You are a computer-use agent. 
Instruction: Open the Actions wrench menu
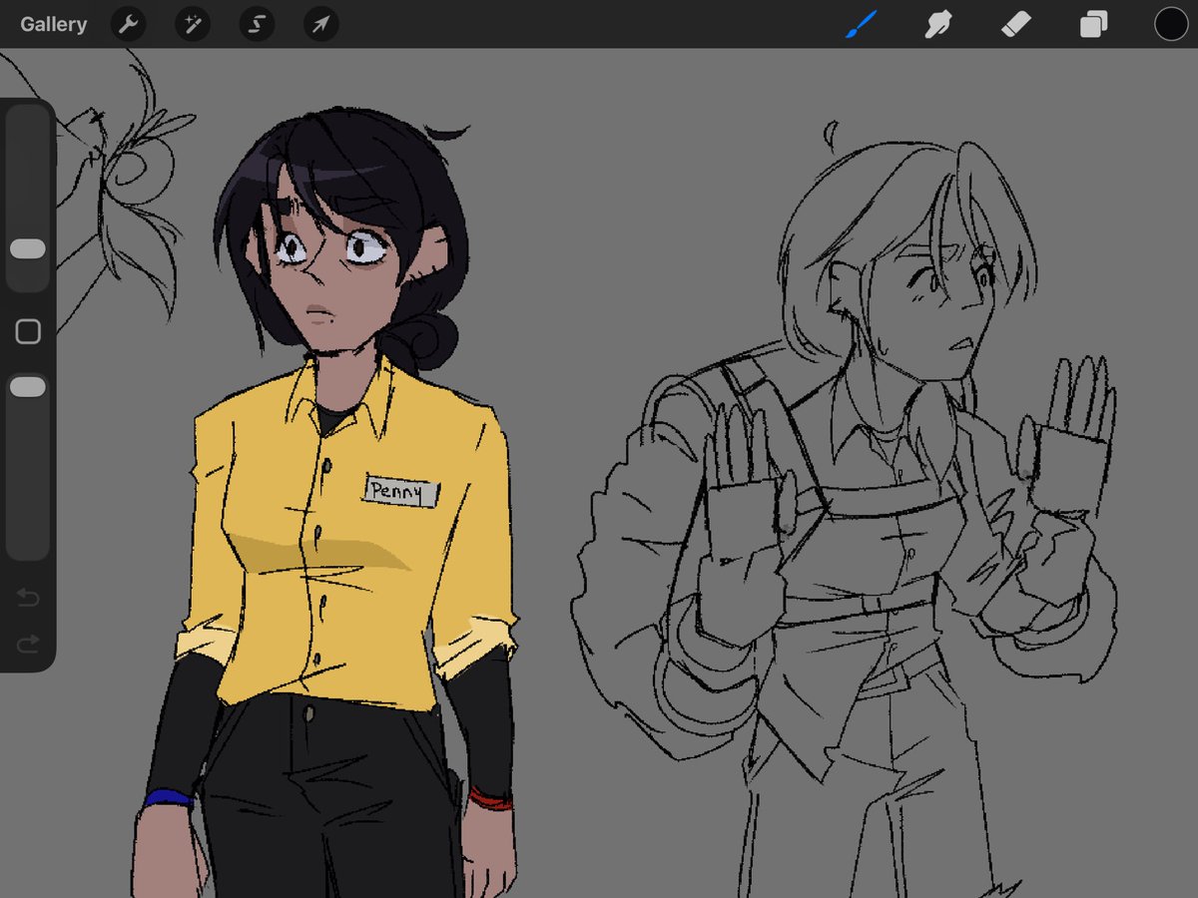(x=128, y=24)
